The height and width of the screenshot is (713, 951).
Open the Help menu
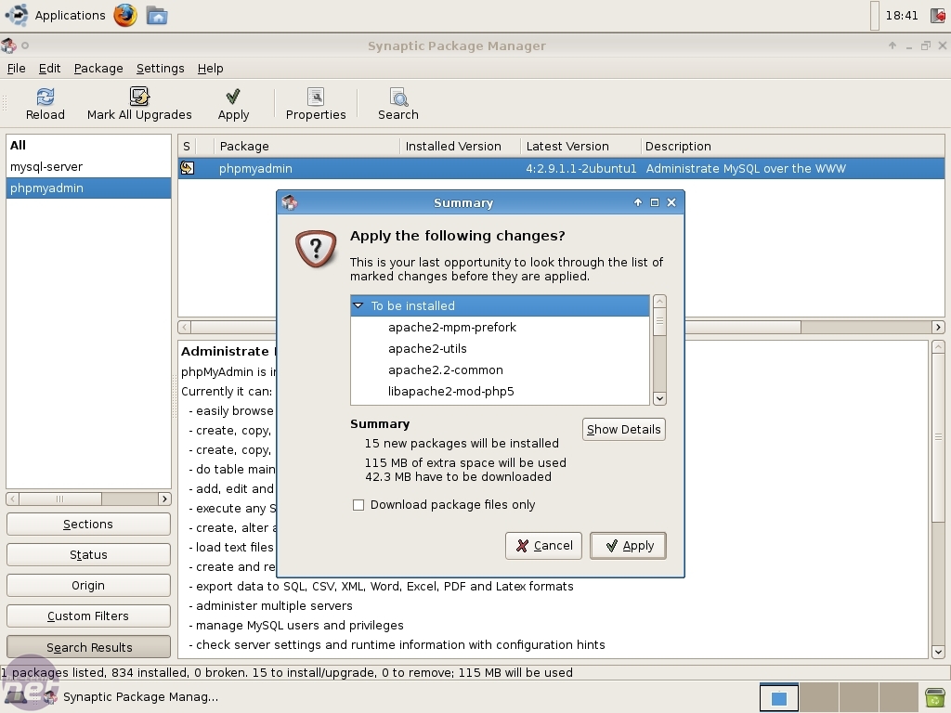pyautogui.click(x=211, y=69)
